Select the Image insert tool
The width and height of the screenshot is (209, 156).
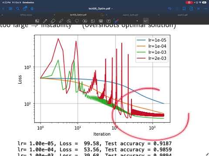pyautogui.click(x=93, y=21)
